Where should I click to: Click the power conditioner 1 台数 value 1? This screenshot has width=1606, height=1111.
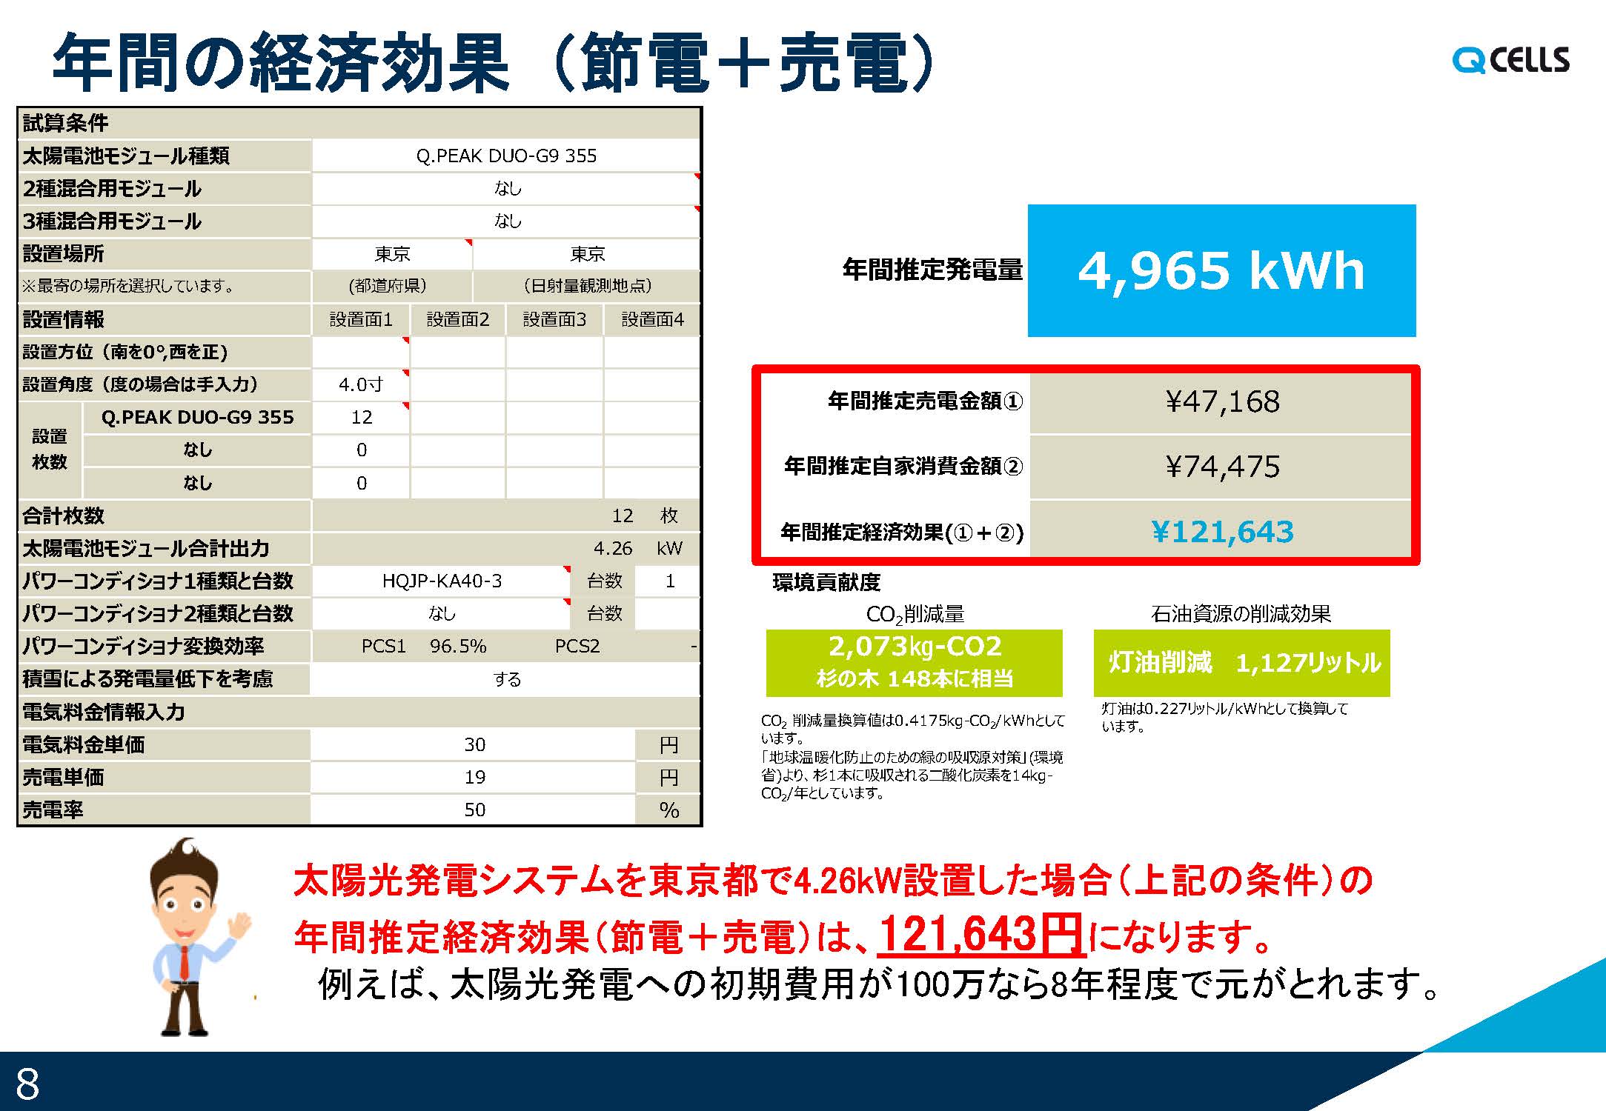668,581
